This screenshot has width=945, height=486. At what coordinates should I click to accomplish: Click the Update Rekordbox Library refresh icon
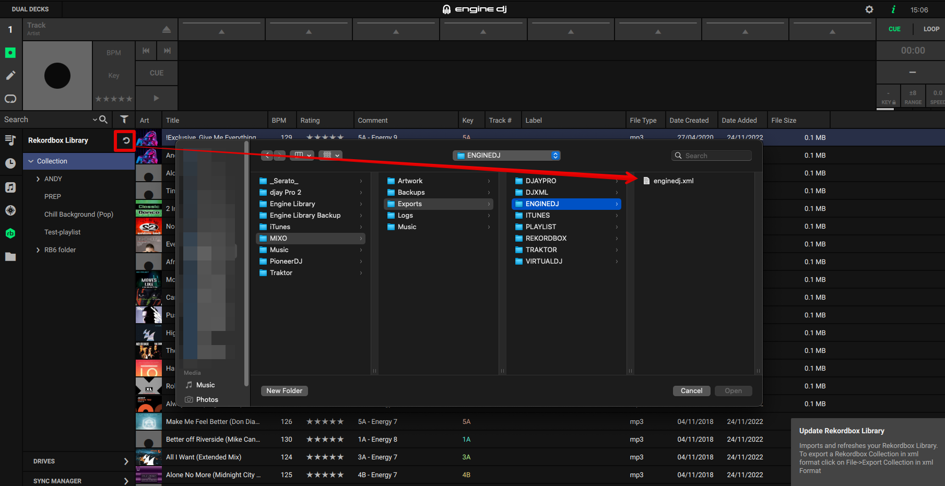(125, 140)
